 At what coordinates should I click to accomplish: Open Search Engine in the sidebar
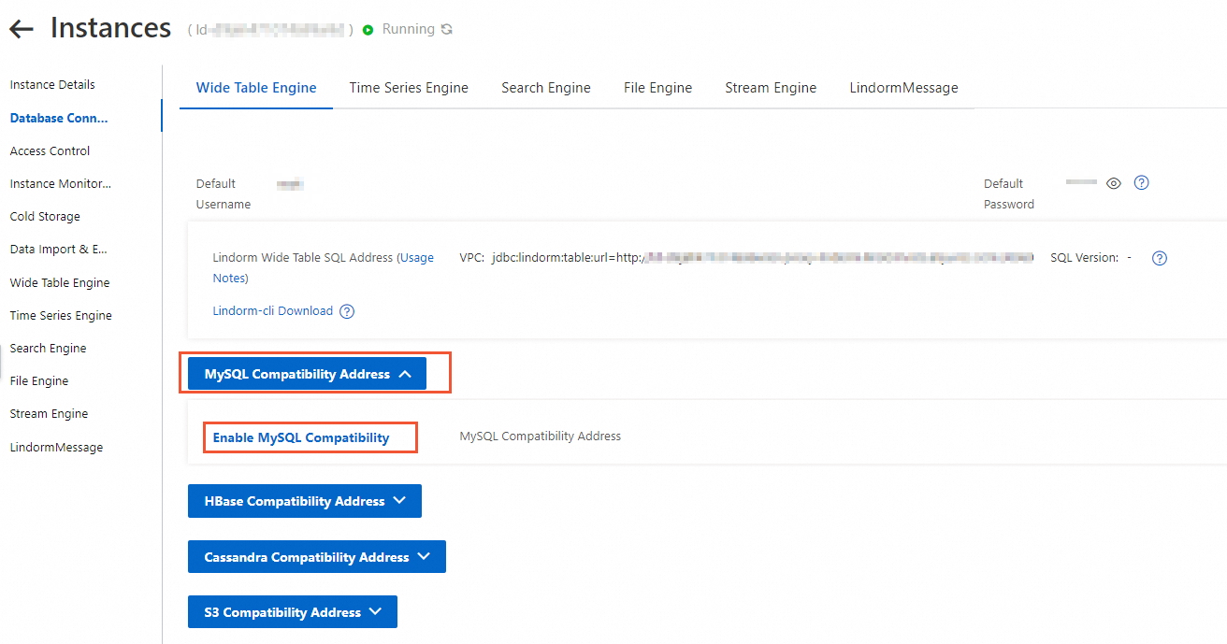(48, 348)
